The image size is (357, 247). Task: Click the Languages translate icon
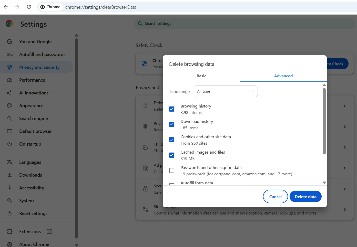click(x=9, y=162)
